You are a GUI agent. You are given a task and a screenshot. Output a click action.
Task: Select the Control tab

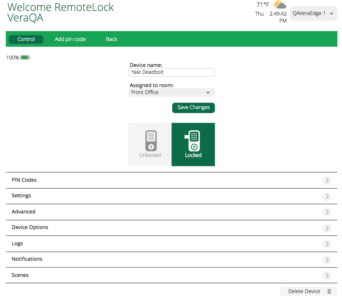26,39
